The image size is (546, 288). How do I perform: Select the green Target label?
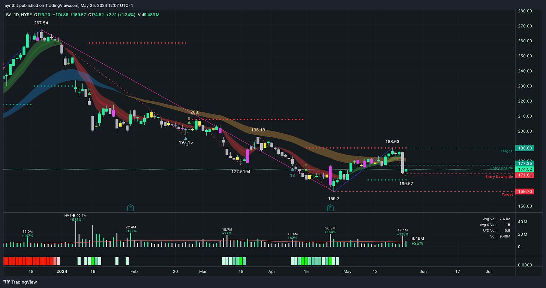pos(506,151)
